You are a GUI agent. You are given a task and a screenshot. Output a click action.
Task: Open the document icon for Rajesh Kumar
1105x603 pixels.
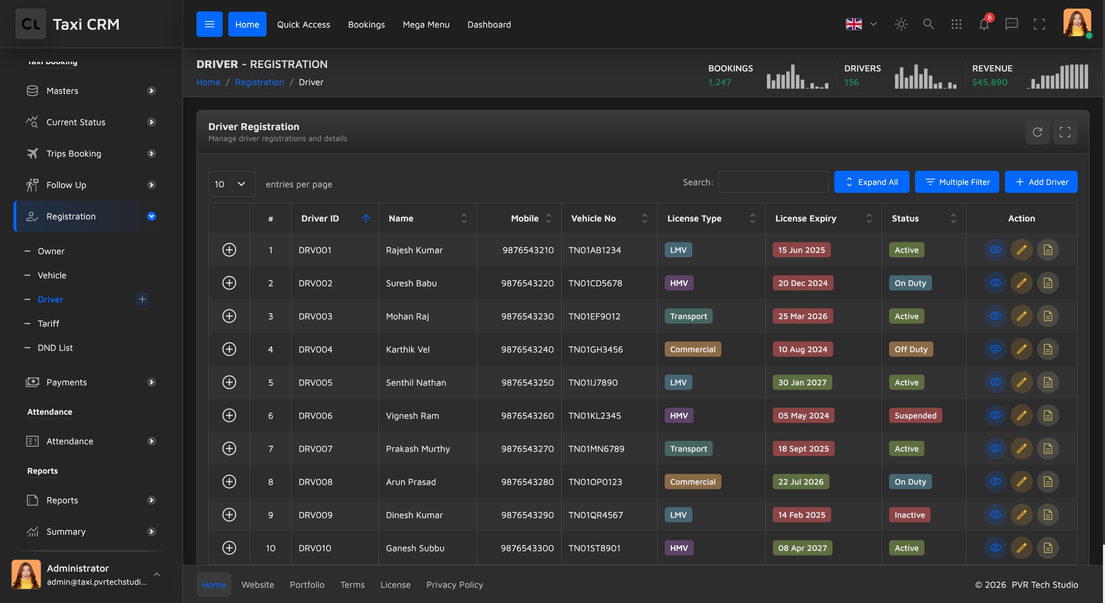point(1048,250)
